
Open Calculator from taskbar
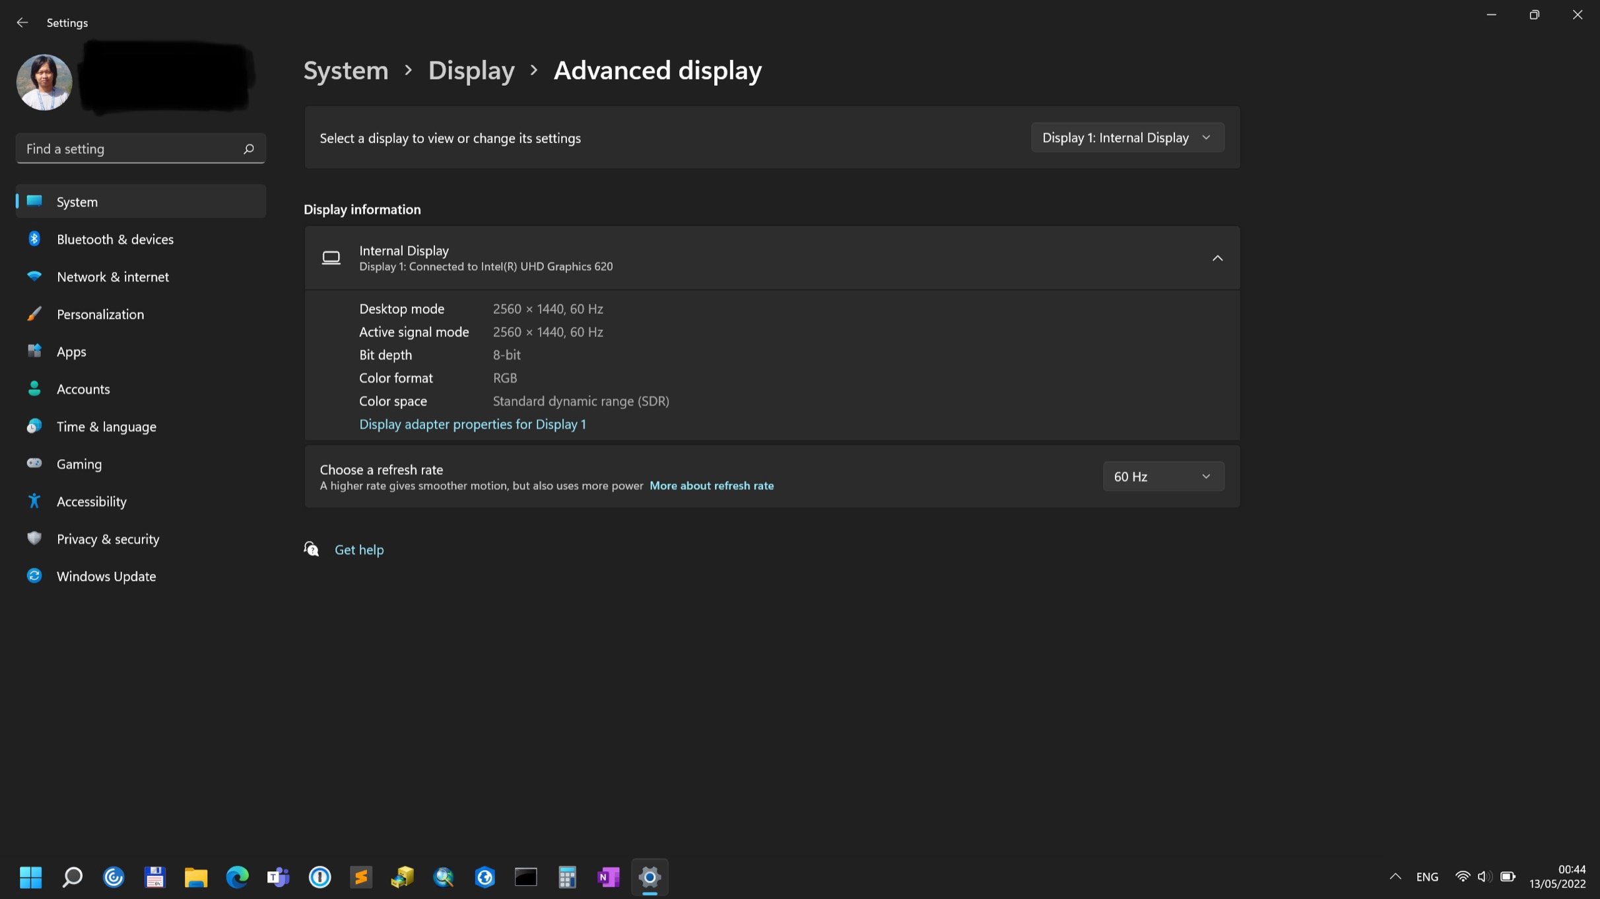567,877
